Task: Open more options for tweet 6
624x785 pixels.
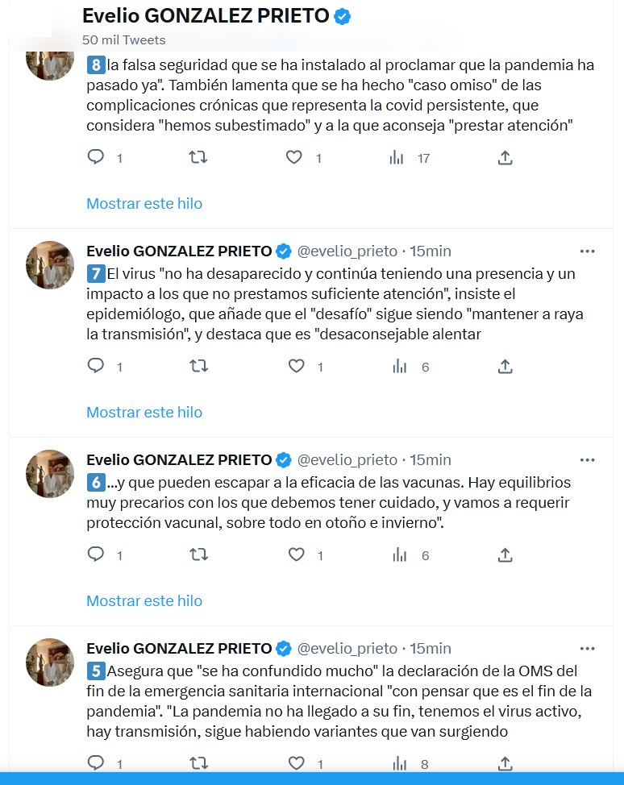Action: coord(588,459)
